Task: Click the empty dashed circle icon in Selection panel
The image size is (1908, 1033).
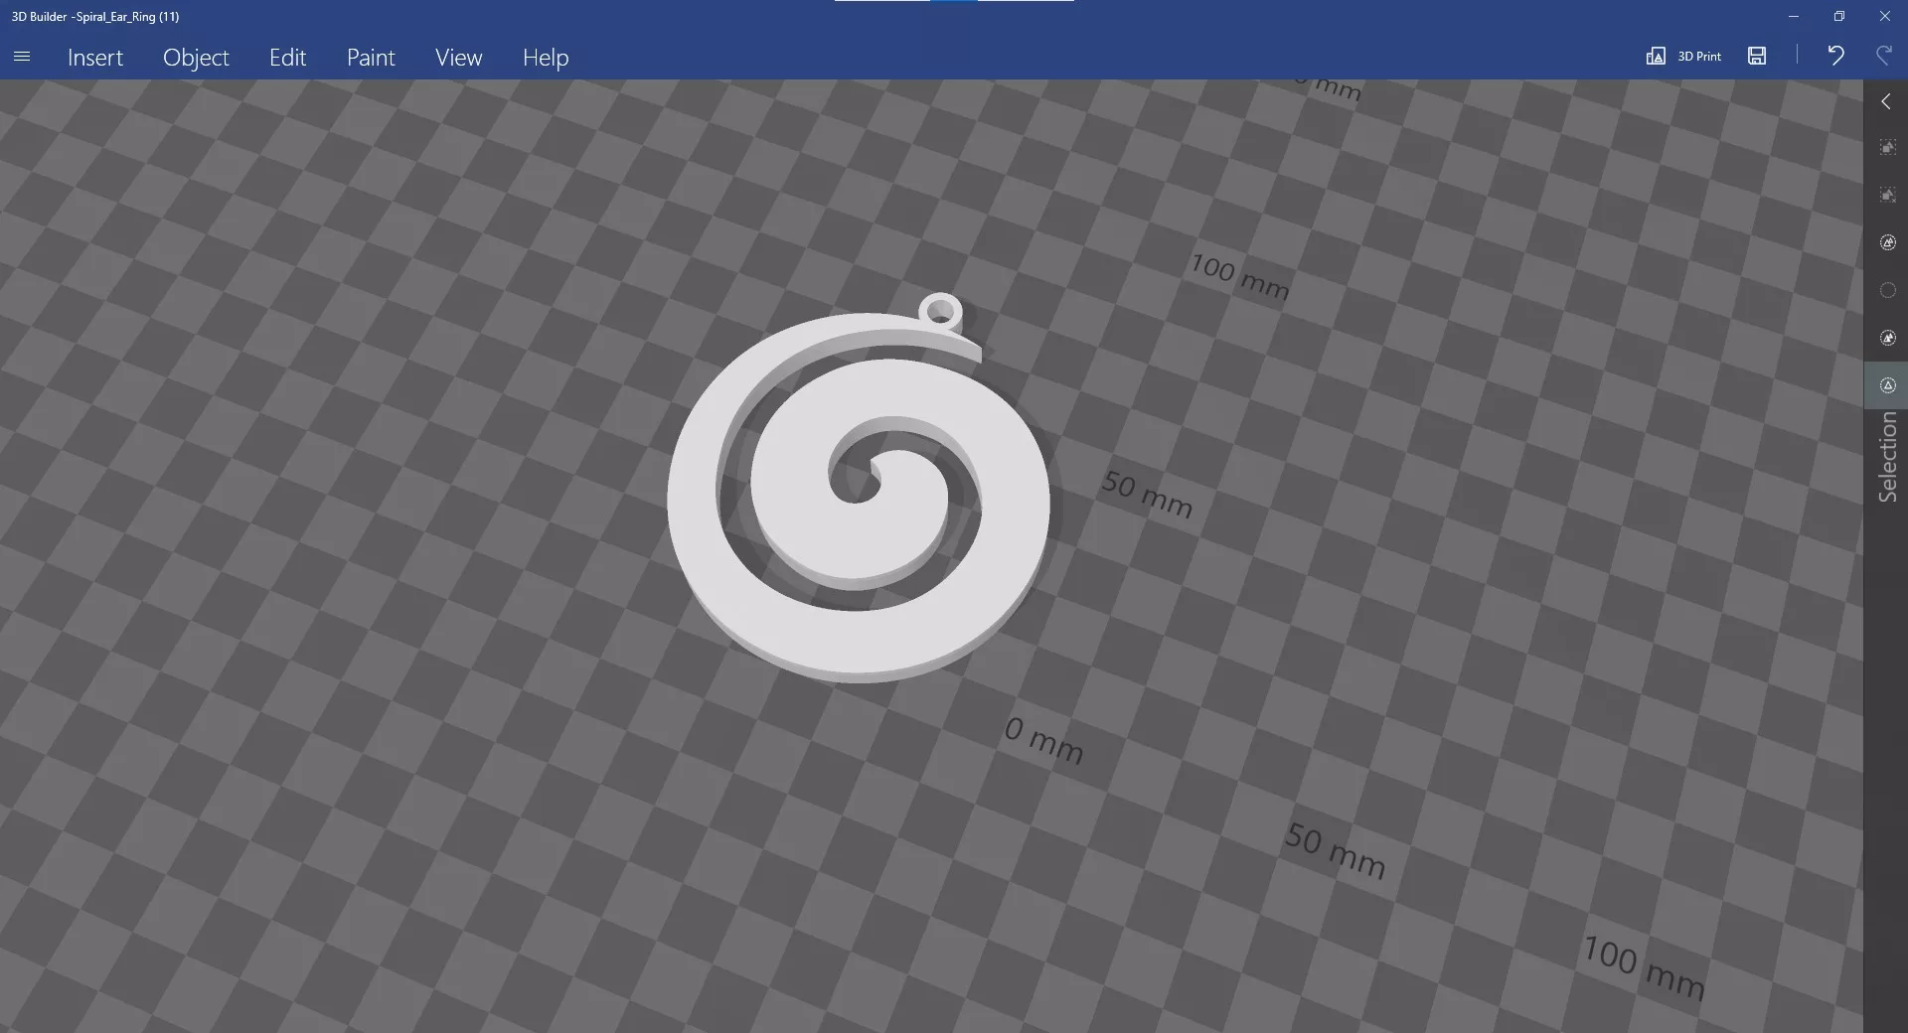Action: click(1887, 290)
